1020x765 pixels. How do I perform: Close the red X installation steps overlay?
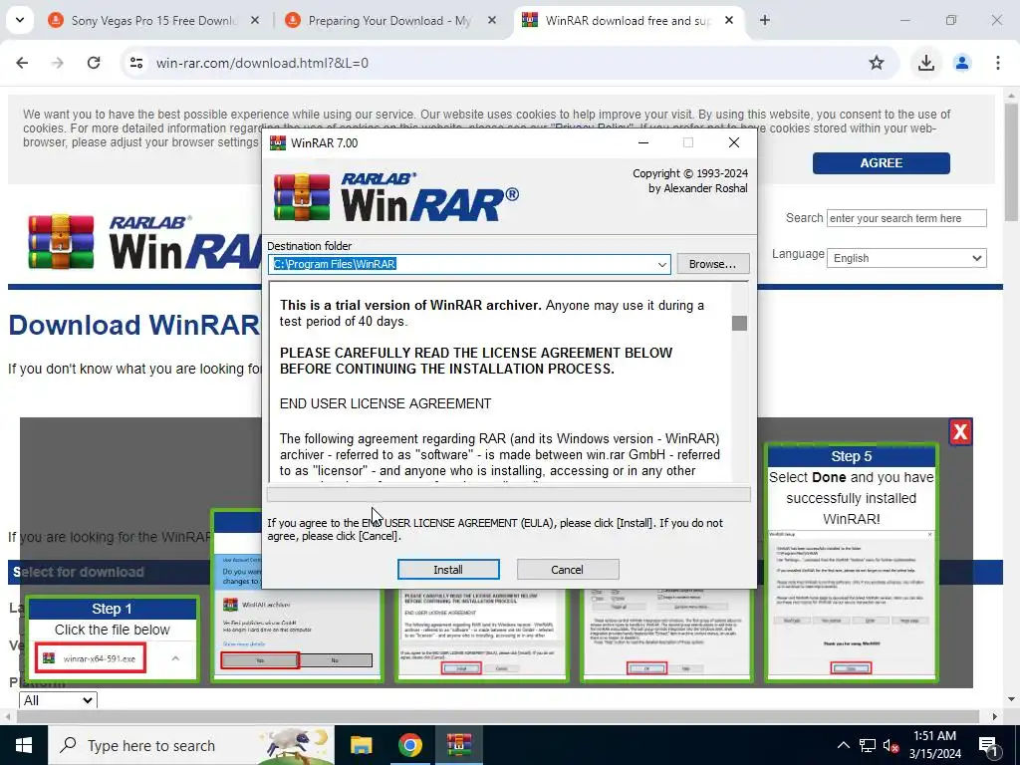click(960, 432)
